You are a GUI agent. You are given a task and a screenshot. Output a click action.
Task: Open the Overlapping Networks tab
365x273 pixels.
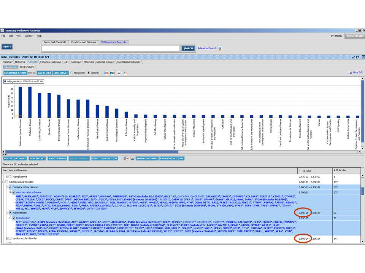[129, 62]
